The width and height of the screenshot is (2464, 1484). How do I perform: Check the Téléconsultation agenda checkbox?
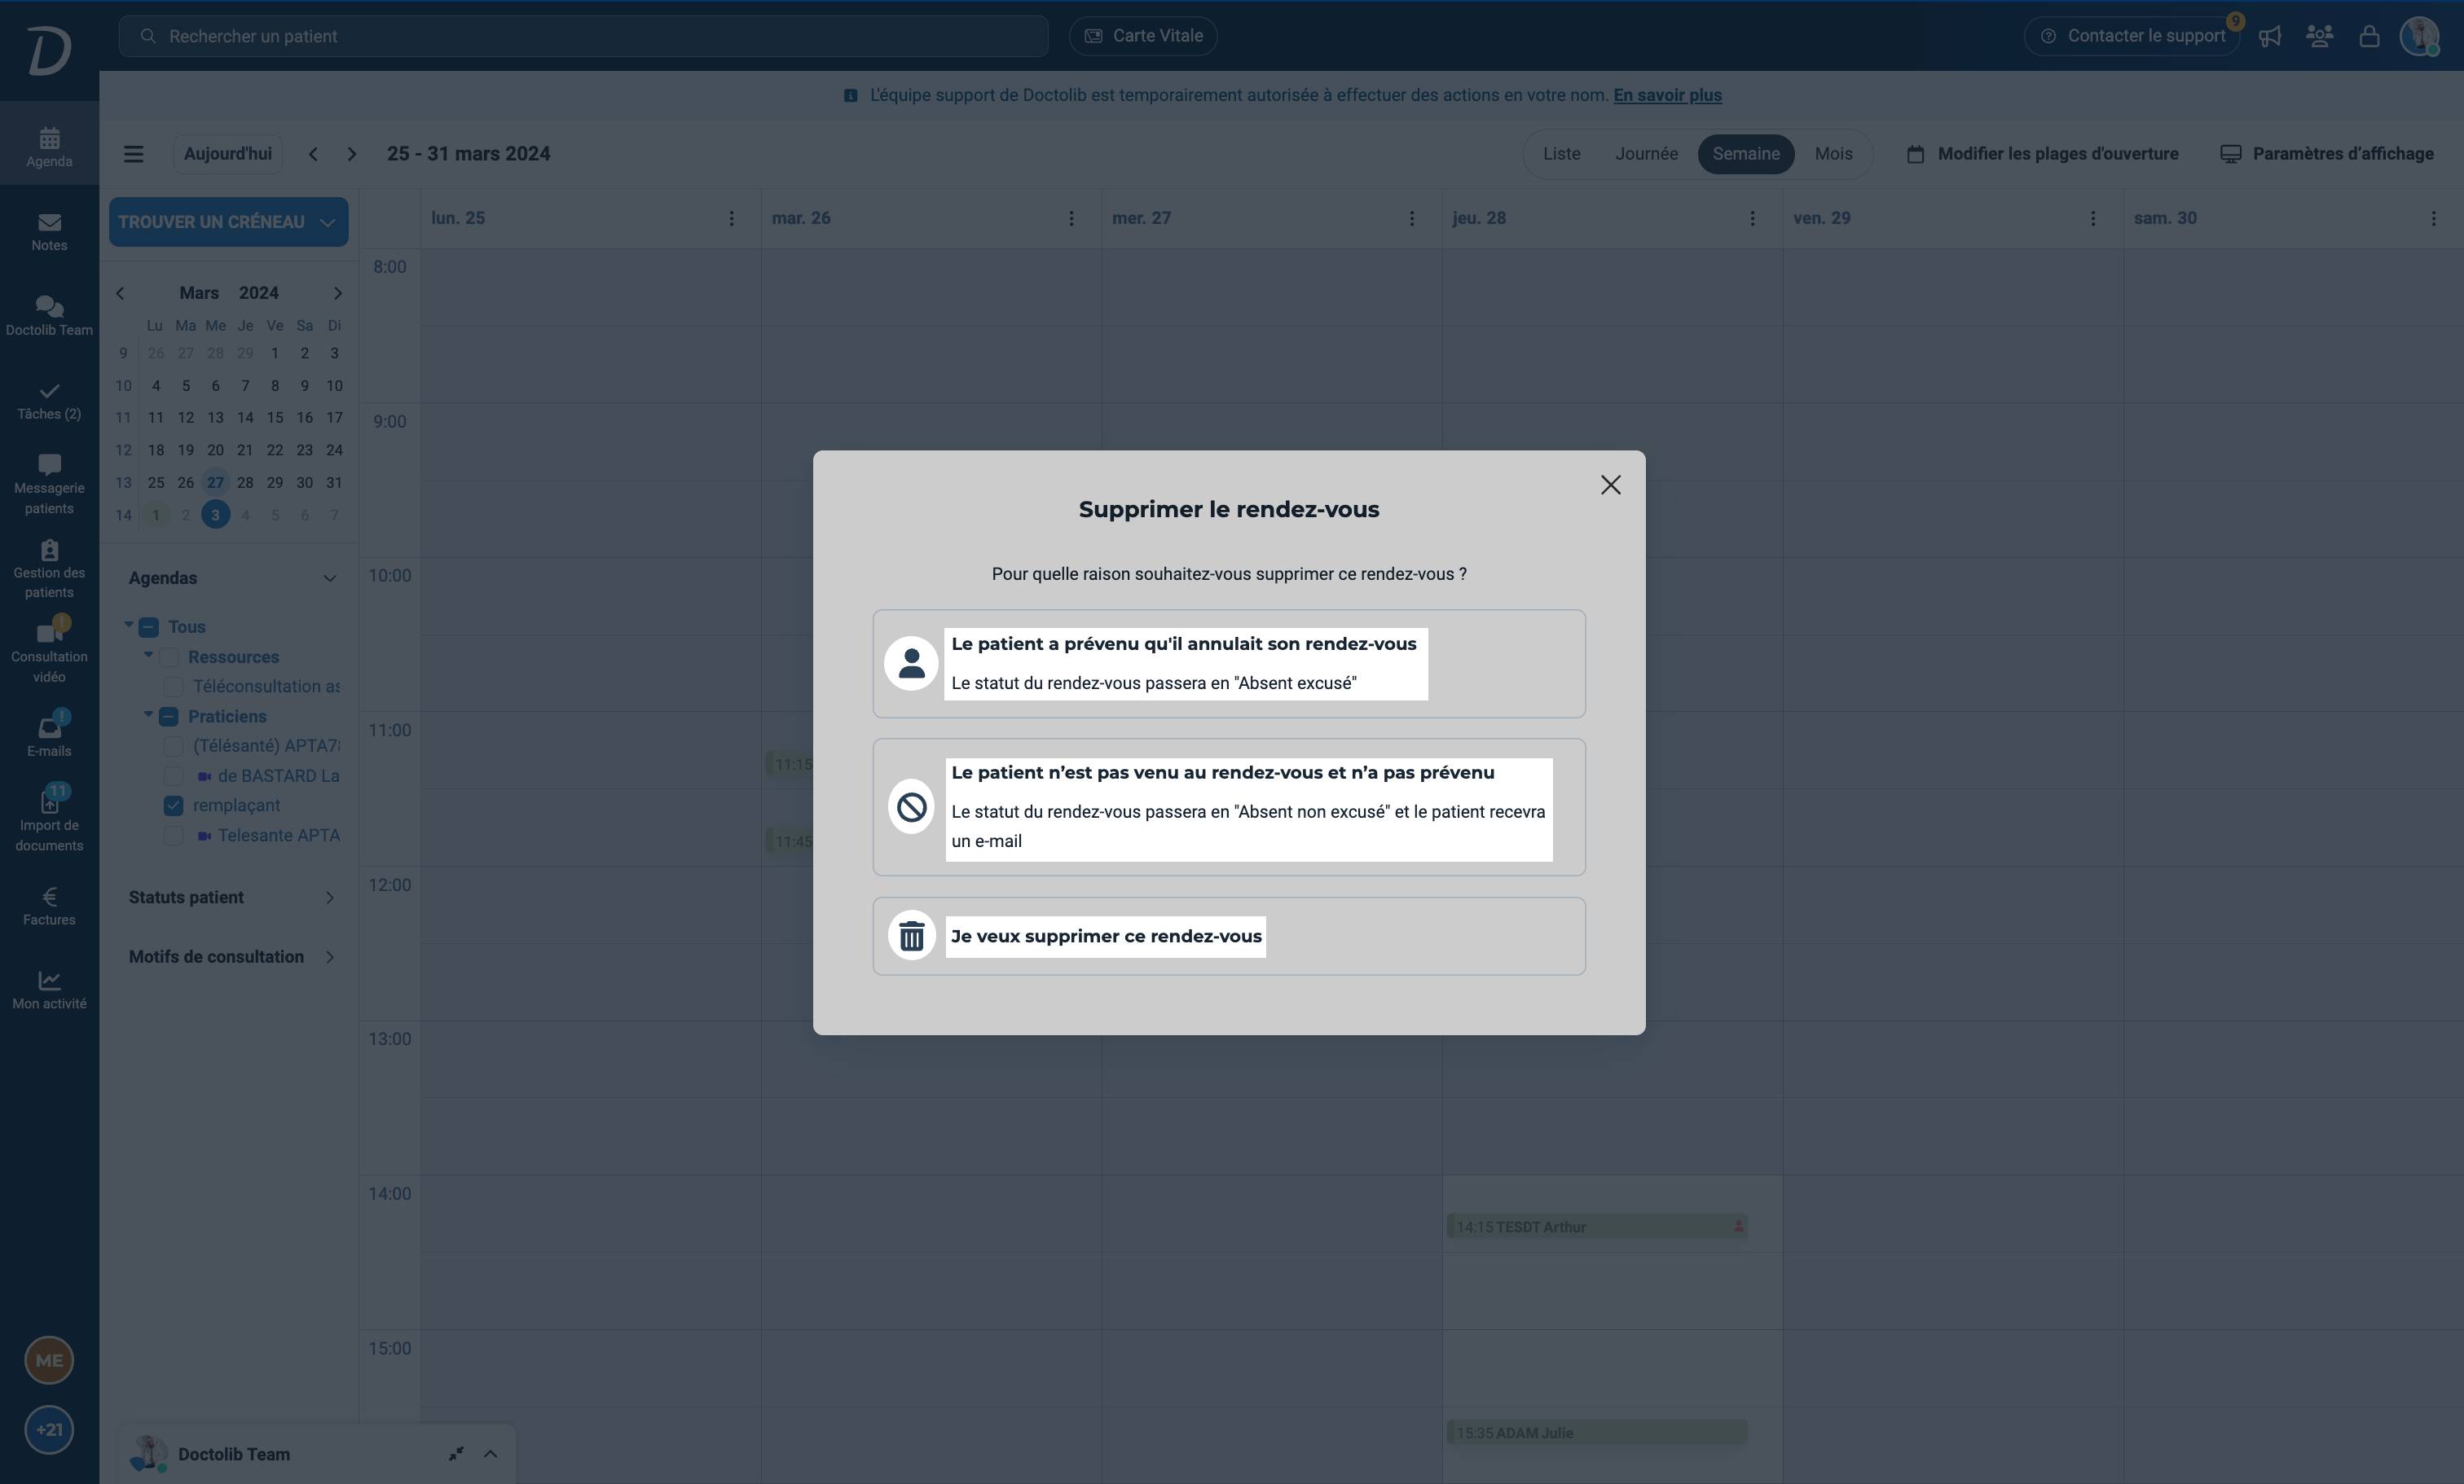click(173, 687)
